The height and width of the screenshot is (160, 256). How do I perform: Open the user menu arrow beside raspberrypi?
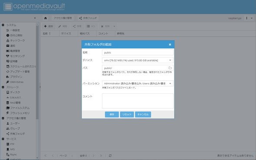pyautogui.click(x=252, y=18)
